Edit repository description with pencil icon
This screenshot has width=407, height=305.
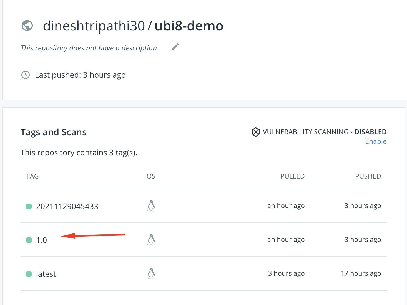coord(175,47)
